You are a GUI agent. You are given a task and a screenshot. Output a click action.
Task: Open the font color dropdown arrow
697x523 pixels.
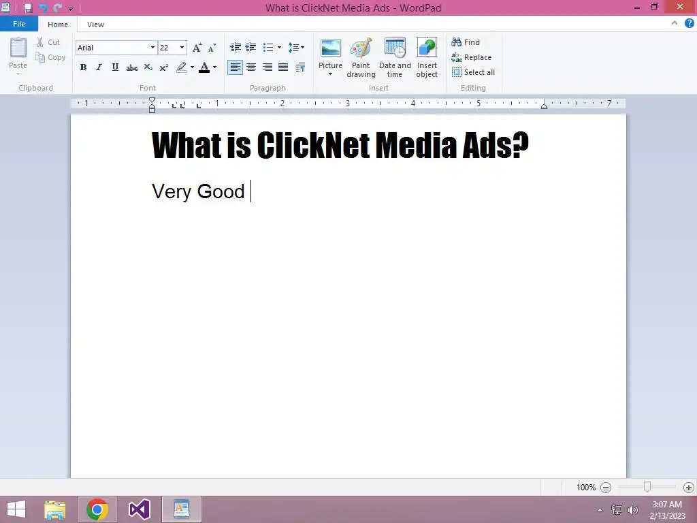[214, 67]
